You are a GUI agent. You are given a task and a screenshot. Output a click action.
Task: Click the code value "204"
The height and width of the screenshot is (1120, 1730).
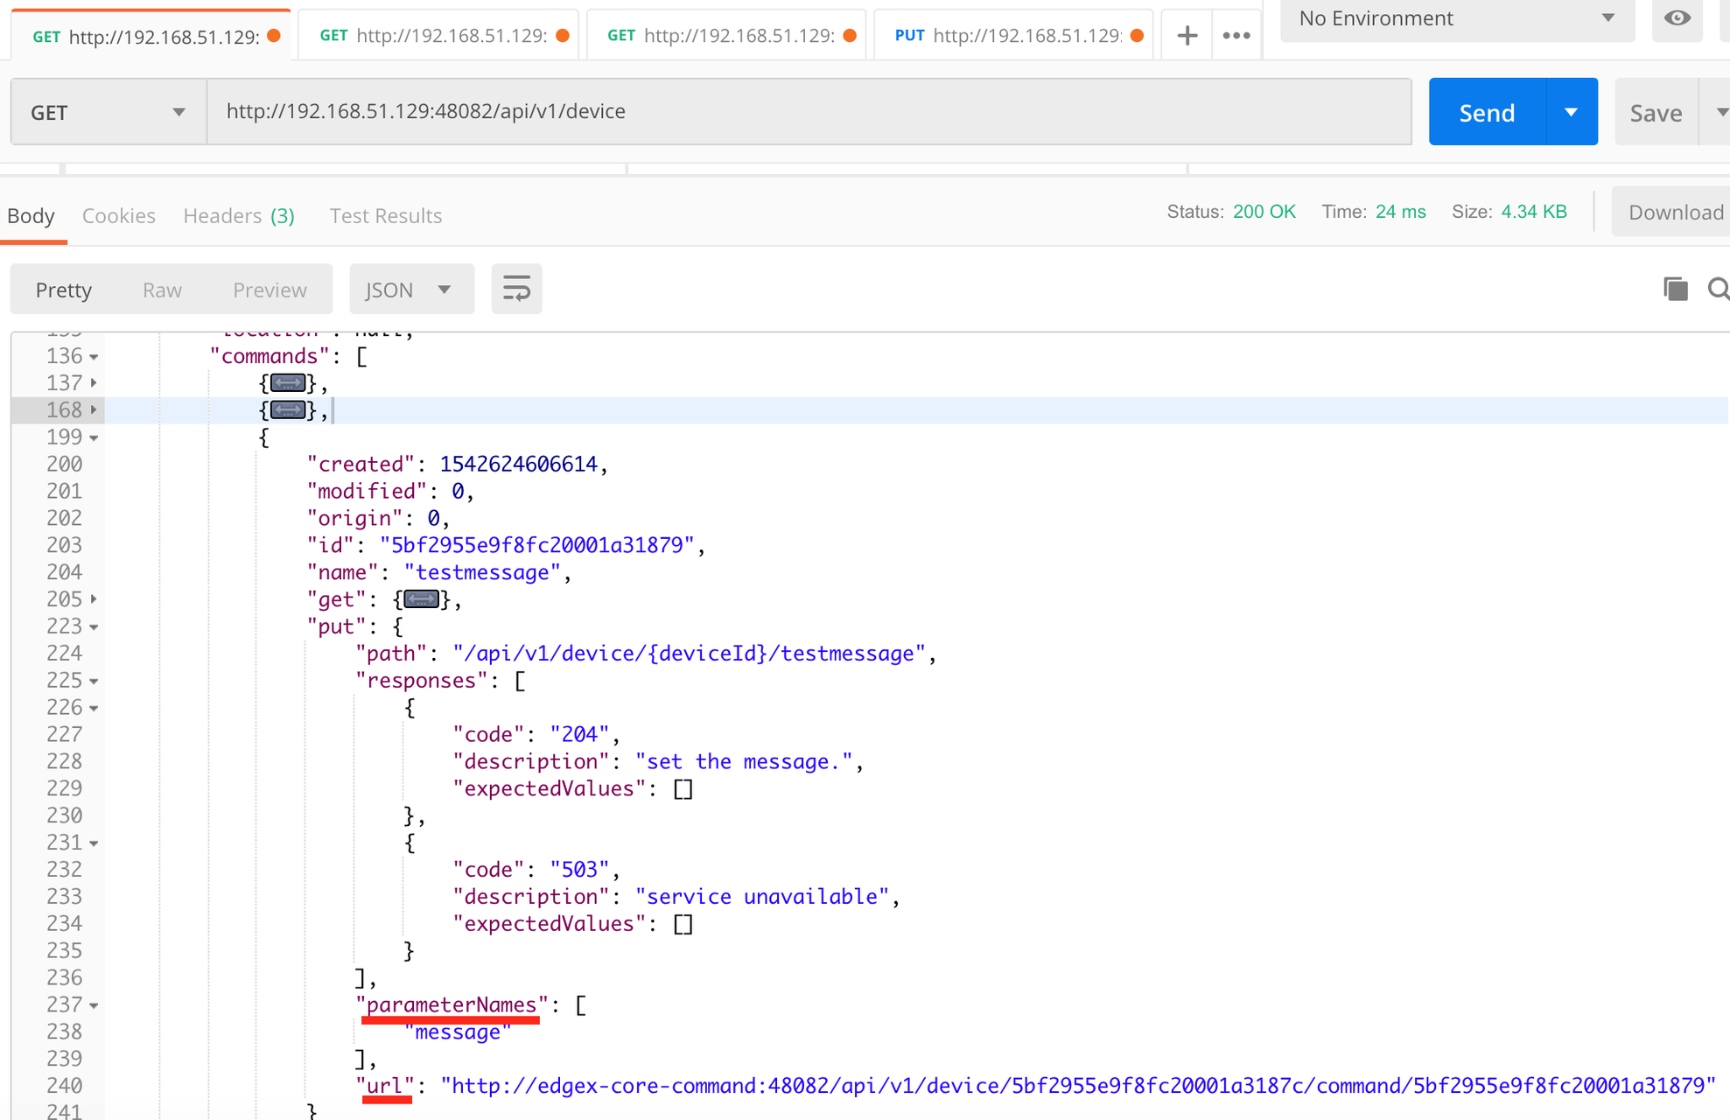579,734
